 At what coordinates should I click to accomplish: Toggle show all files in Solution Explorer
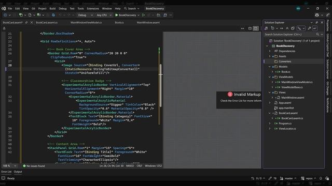tap(293, 28)
